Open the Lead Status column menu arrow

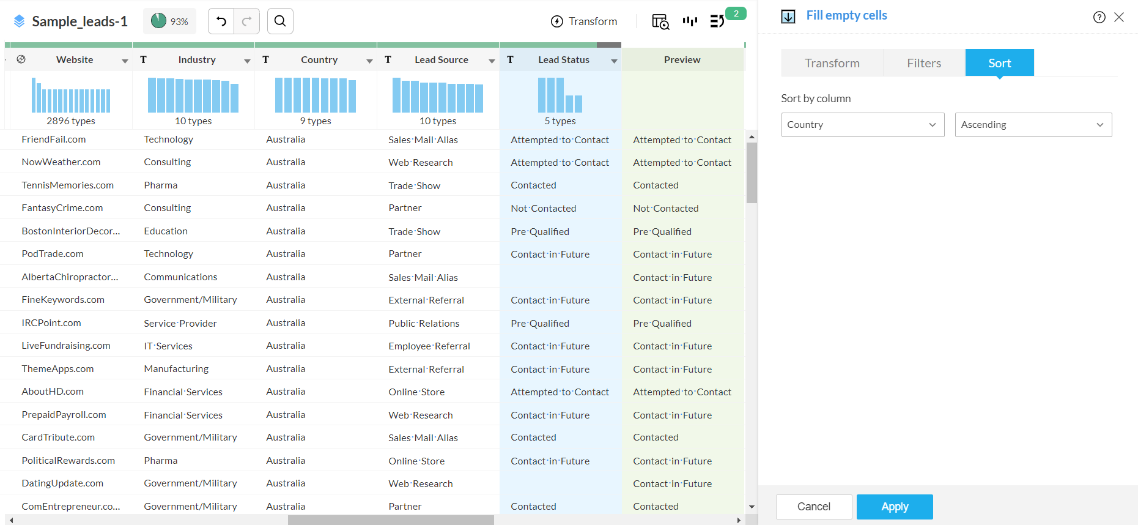[614, 61]
